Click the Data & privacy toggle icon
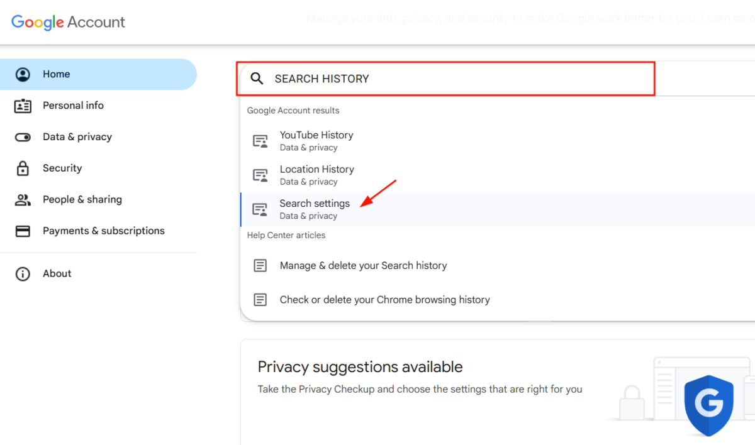The image size is (755, 445). (23, 137)
